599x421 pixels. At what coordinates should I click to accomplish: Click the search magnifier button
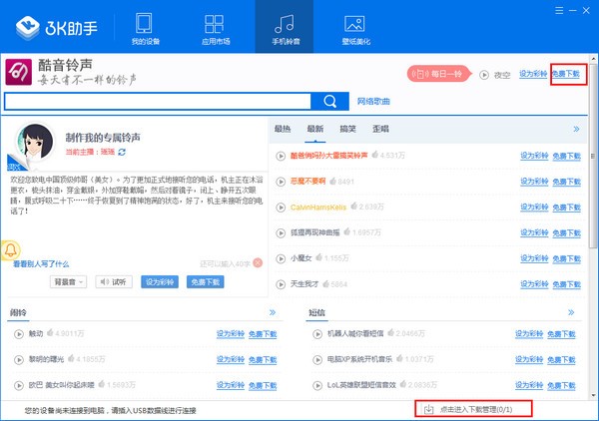(x=328, y=101)
